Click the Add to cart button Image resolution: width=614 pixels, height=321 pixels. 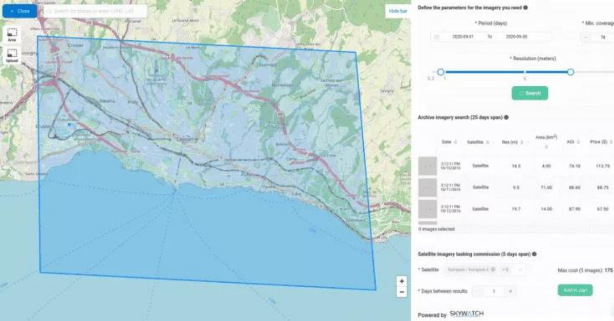pyautogui.click(x=575, y=290)
